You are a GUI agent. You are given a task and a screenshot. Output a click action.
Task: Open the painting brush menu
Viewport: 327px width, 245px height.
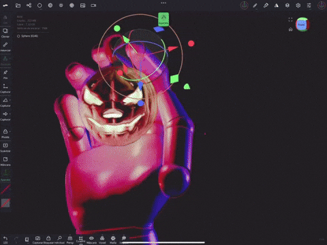pyautogui.click(x=266, y=5)
